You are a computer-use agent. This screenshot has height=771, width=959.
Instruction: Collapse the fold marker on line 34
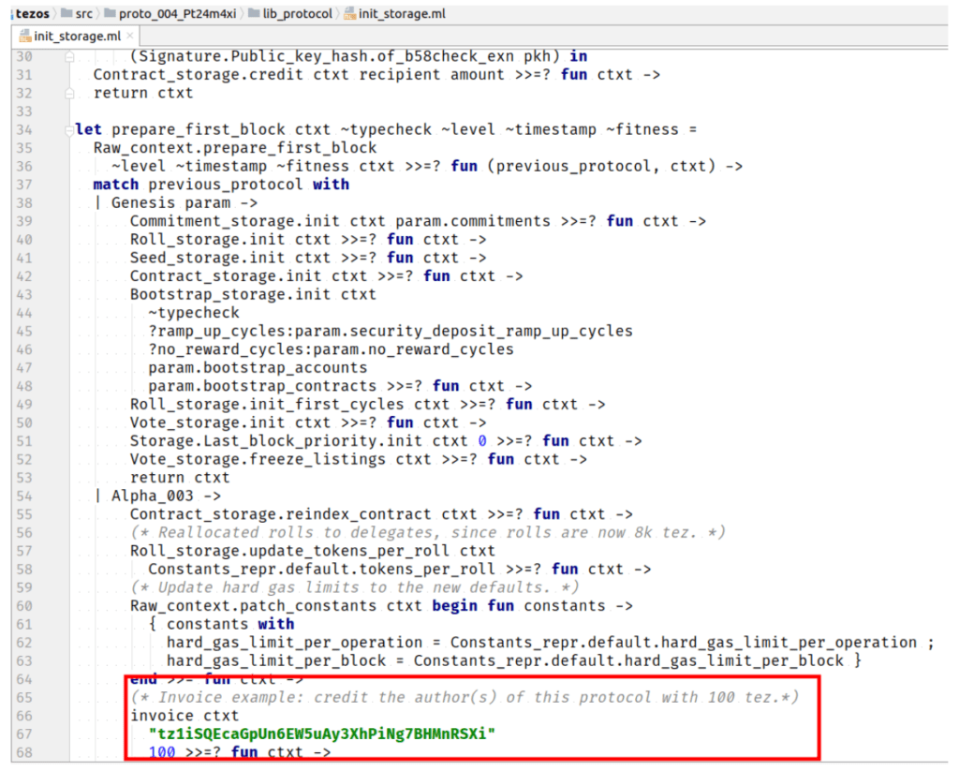pos(69,129)
